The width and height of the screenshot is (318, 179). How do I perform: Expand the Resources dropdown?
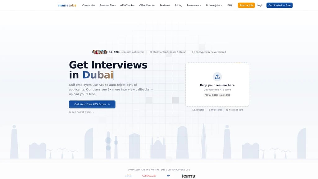pyautogui.click(x=194, y=5)
